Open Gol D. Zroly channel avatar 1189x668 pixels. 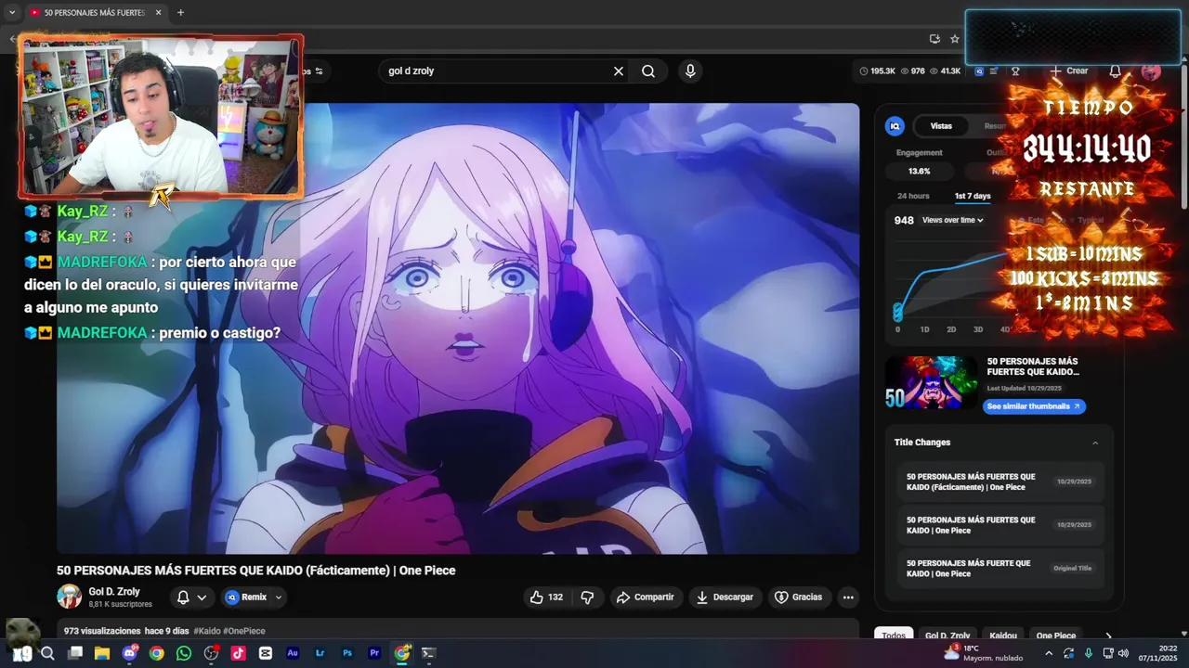coord(69,597)
